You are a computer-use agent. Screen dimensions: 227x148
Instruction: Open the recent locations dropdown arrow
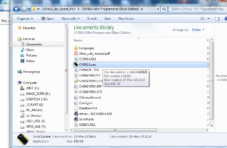pyautogui.click(x=29, y=9)
